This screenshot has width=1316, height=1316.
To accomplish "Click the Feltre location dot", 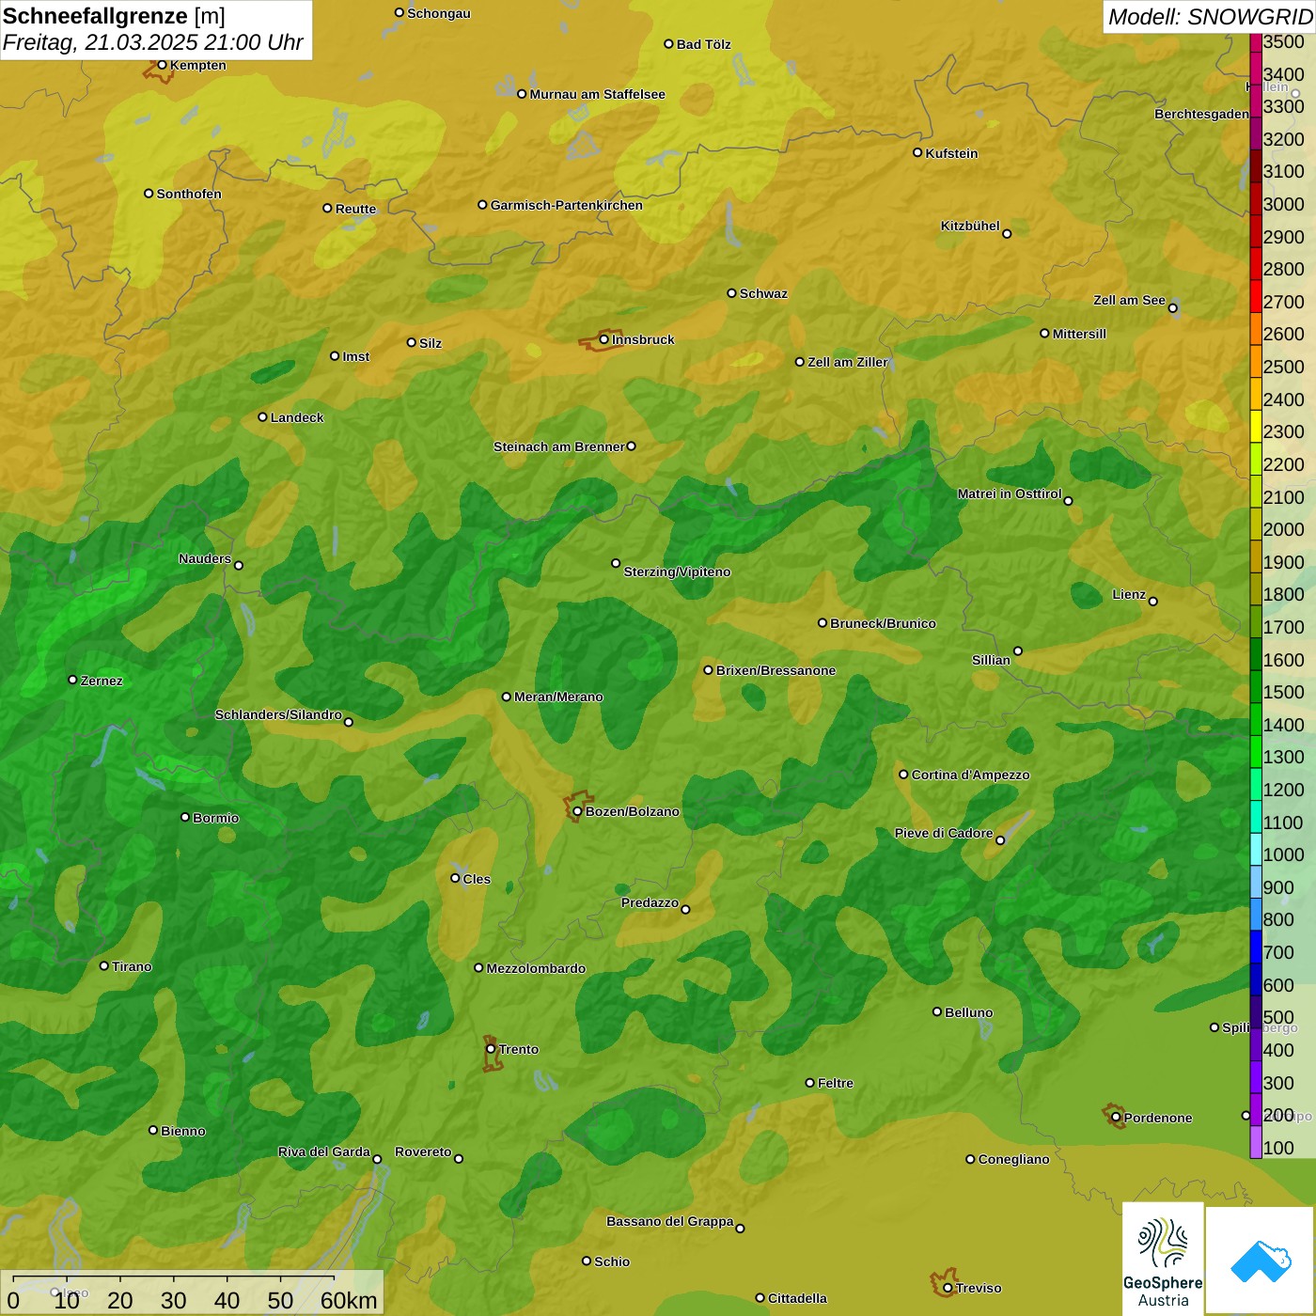I will [x=809, y=1083].
